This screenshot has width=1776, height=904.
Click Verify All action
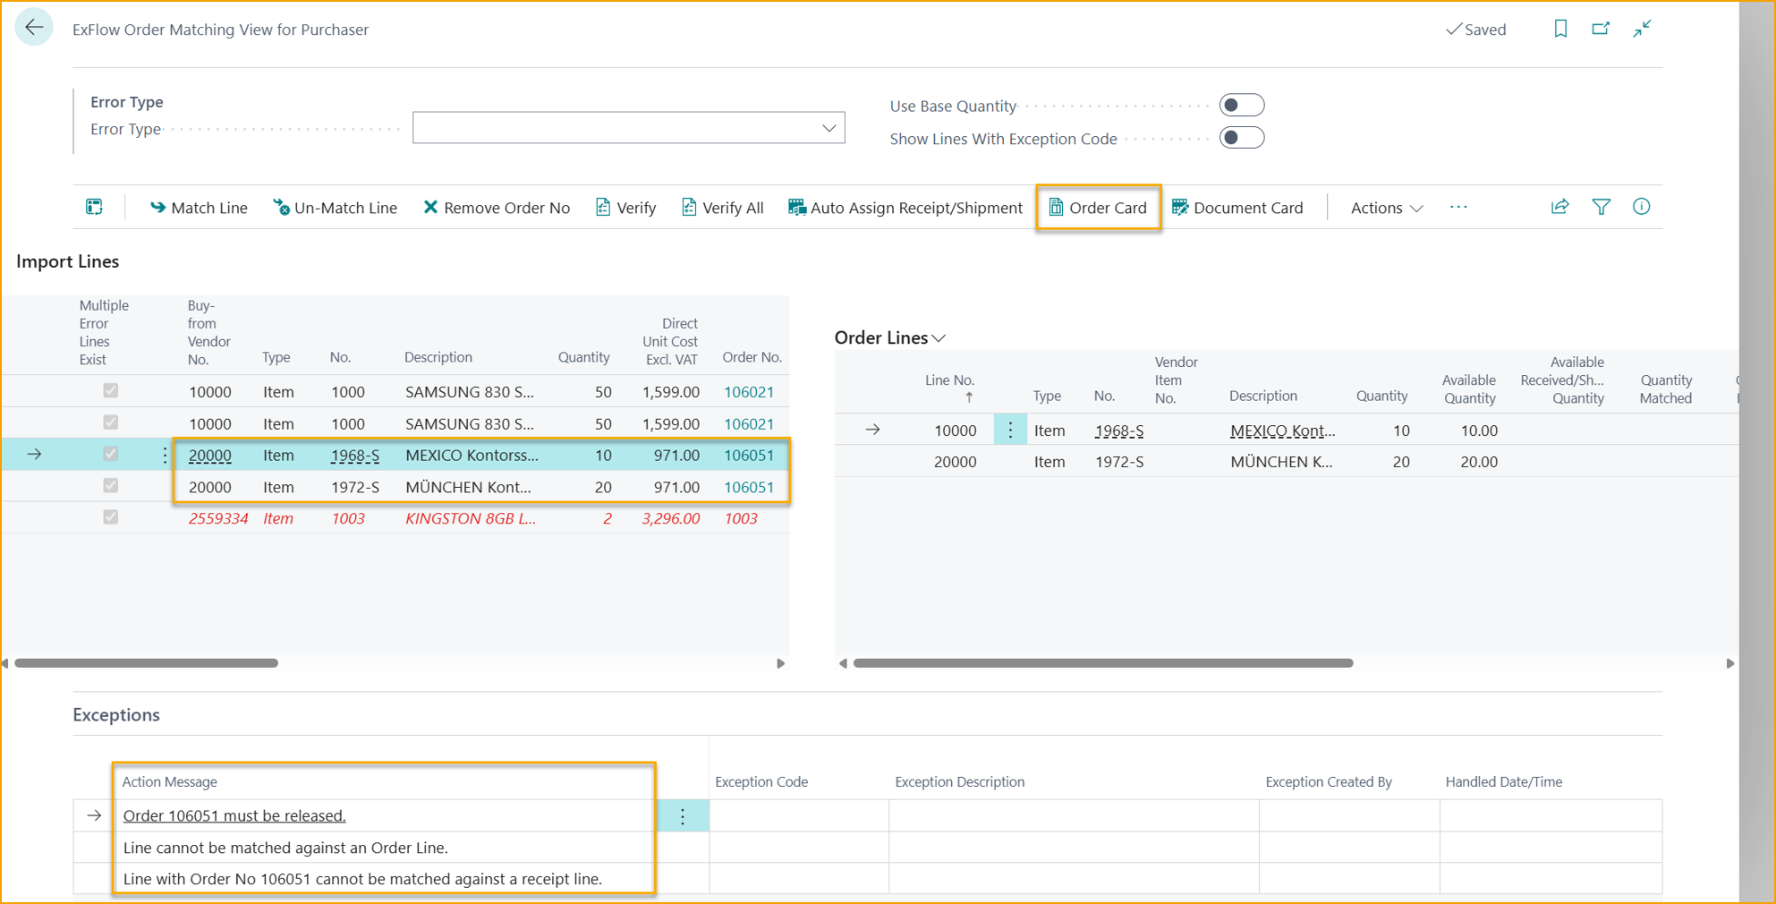point(722,208)
